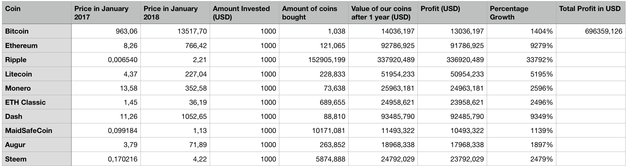Click Bitcoin's January 2017 price 963,06
The image size is (627, 166).
126,31
